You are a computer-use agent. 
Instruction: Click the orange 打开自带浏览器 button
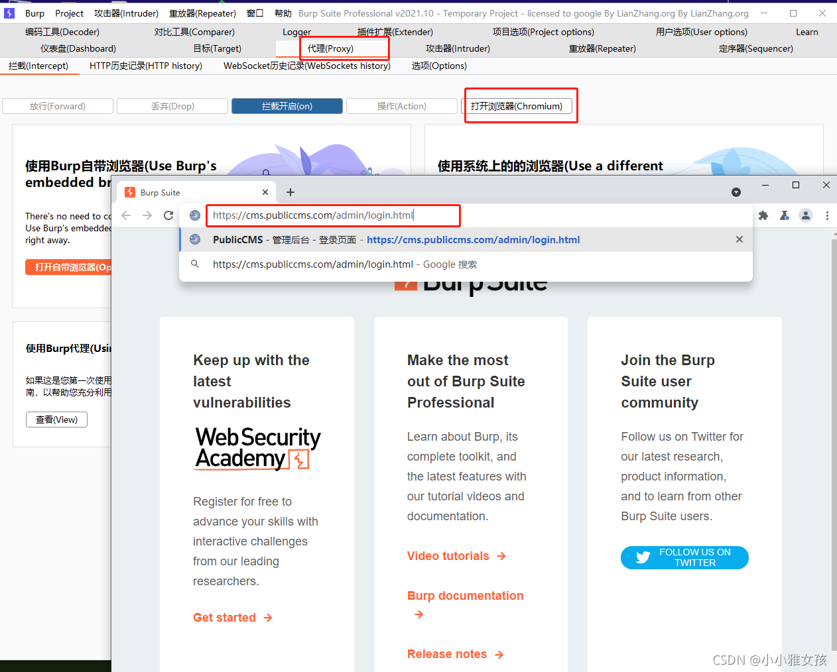(69, 267)
